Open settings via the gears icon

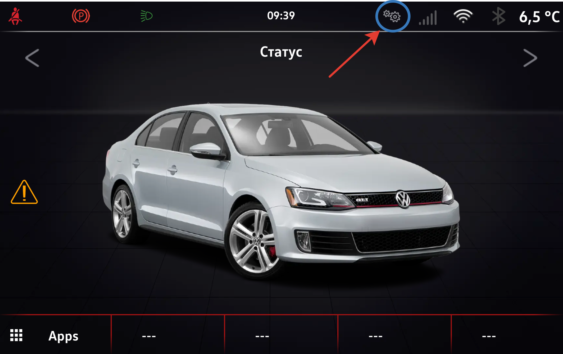[392, 16]
